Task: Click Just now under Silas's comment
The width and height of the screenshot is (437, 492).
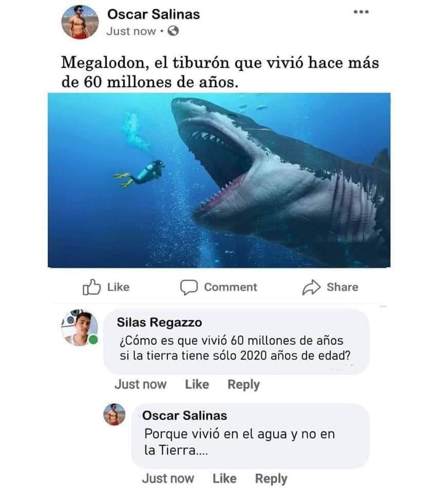Action: pos(140,384)
